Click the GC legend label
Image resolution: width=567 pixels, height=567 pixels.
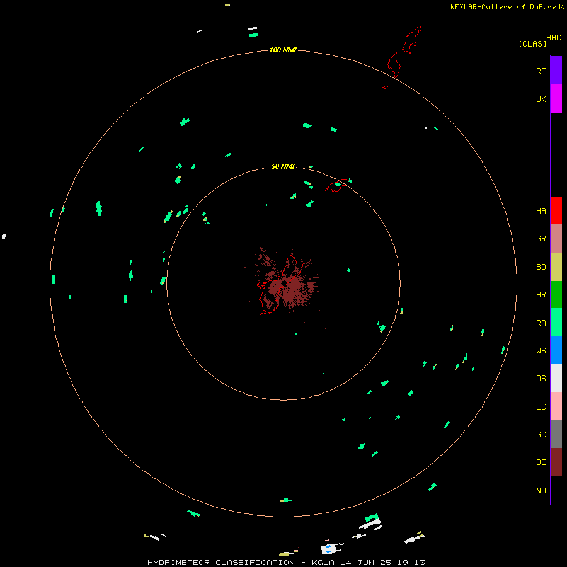pos(541,435)
